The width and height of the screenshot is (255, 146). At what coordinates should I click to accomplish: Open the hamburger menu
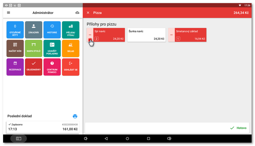8,13
